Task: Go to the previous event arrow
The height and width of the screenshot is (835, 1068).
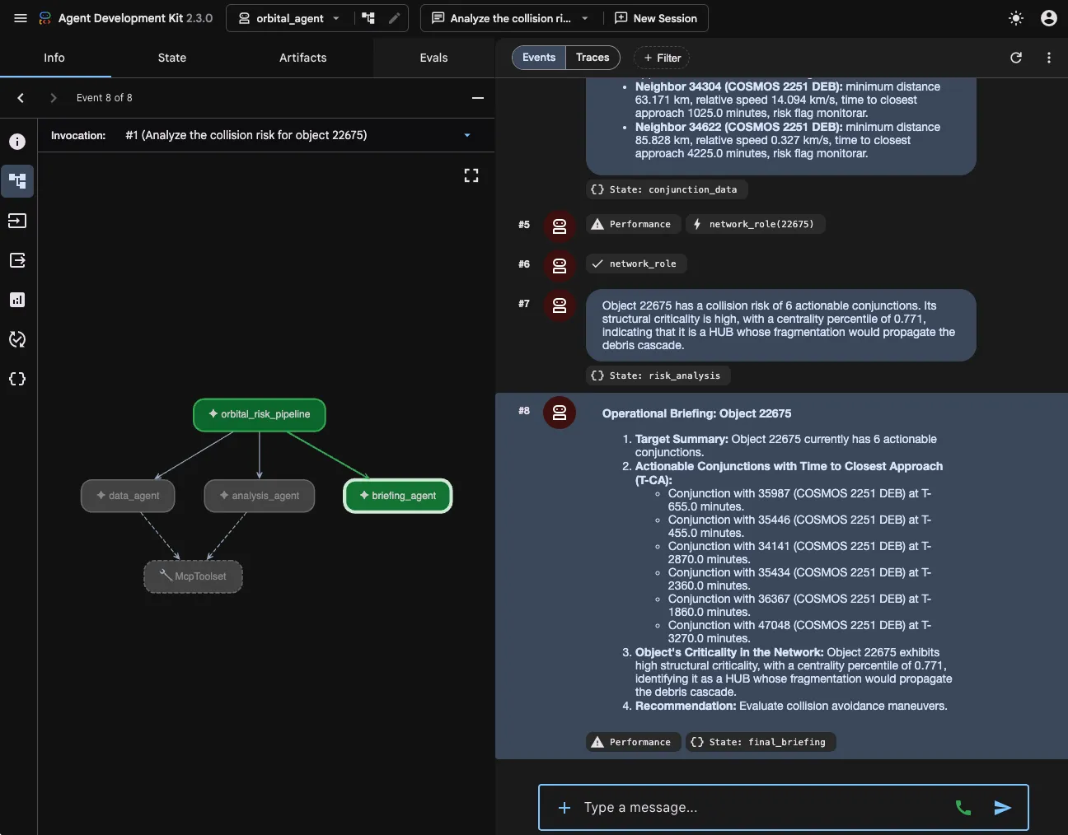Action: pyautogui.click(x=21, y=98)
